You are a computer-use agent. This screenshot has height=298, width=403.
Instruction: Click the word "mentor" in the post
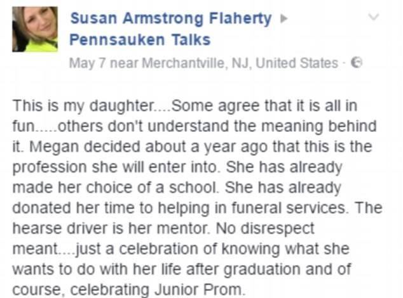183,228
